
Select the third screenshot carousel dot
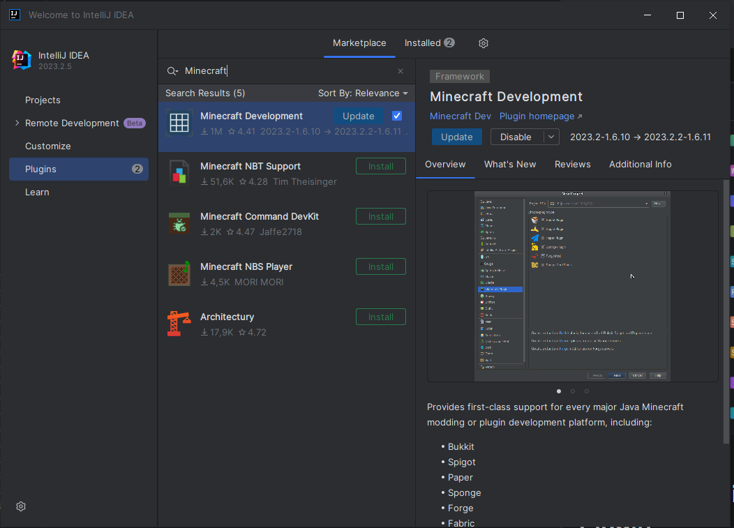[x=587, y=391]
